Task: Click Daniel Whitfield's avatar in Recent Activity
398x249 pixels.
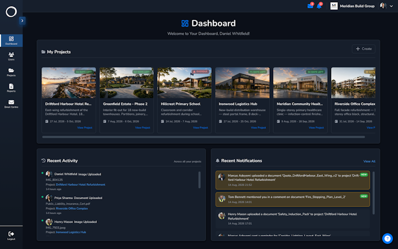Action: point(49,174)
